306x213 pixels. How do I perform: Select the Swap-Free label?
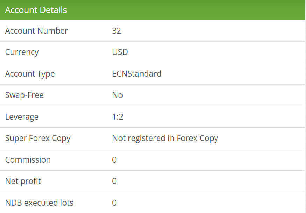coord(24,95)
